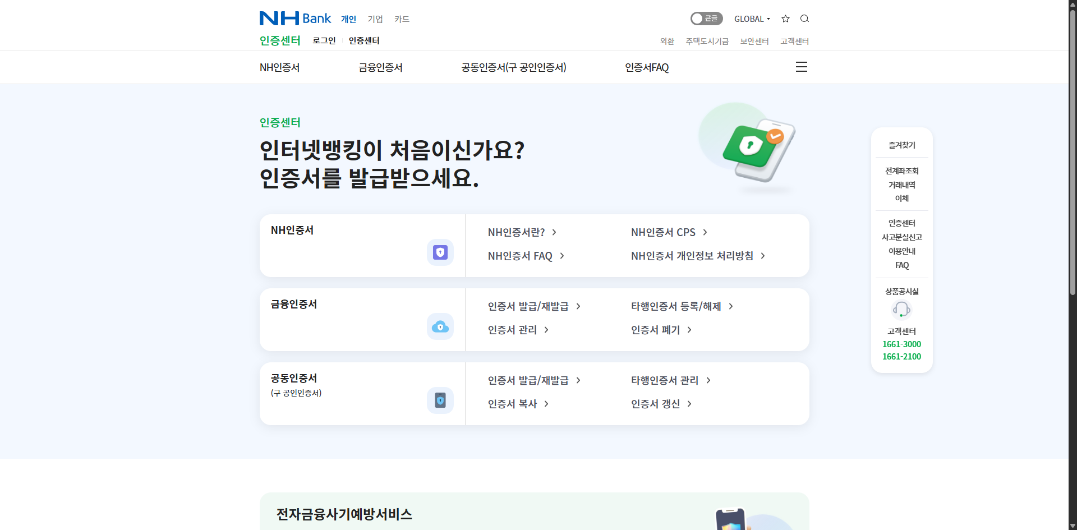The height and width of the screenshot is (530, 1077).
Task: Open the 보안센터 link
Action: [x=754, y=41]
